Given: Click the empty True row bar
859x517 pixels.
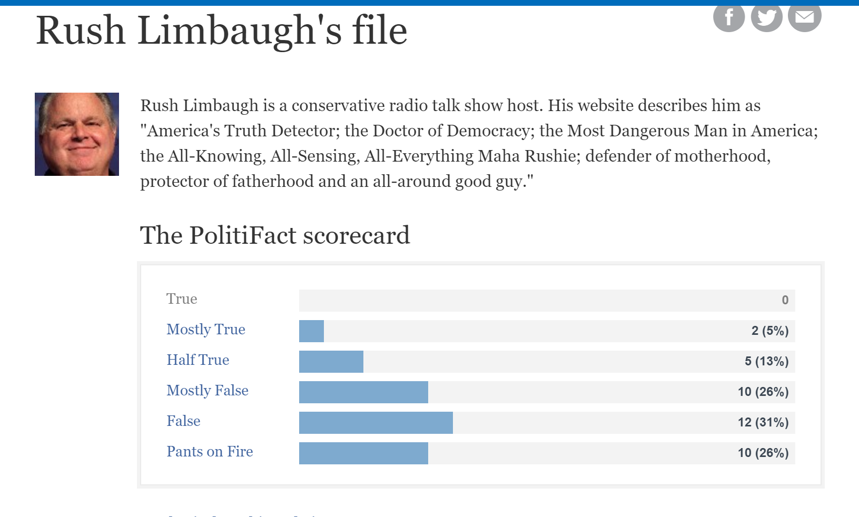Looking at the screenshot, I should [547, 301].
